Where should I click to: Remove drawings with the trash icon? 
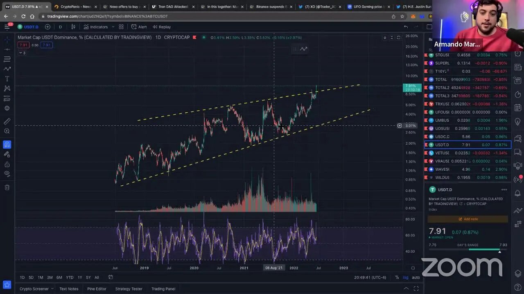click(x=7, y=187)
